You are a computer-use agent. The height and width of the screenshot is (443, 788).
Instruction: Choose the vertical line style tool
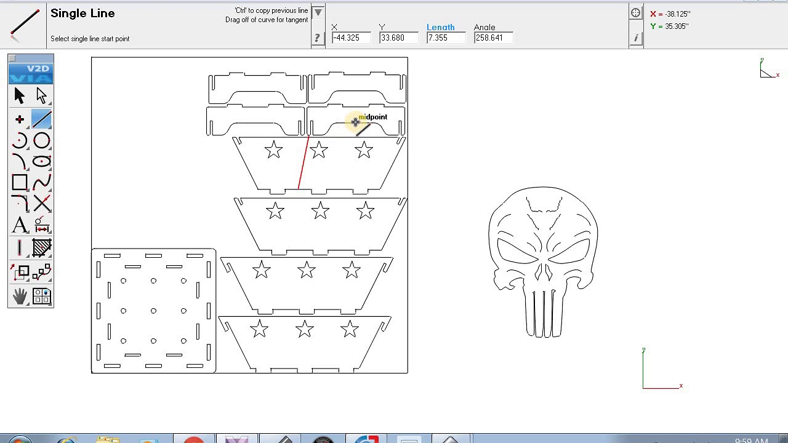[x=19, y=247]
